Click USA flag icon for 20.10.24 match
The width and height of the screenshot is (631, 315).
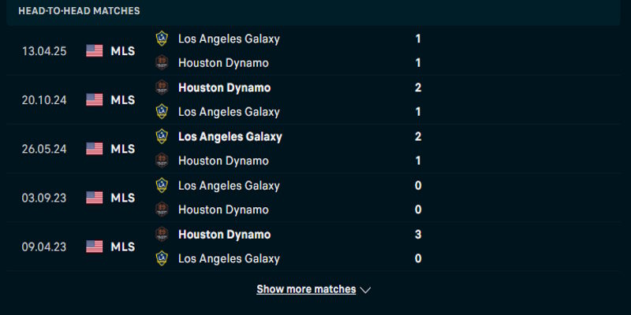pos(95,100)
